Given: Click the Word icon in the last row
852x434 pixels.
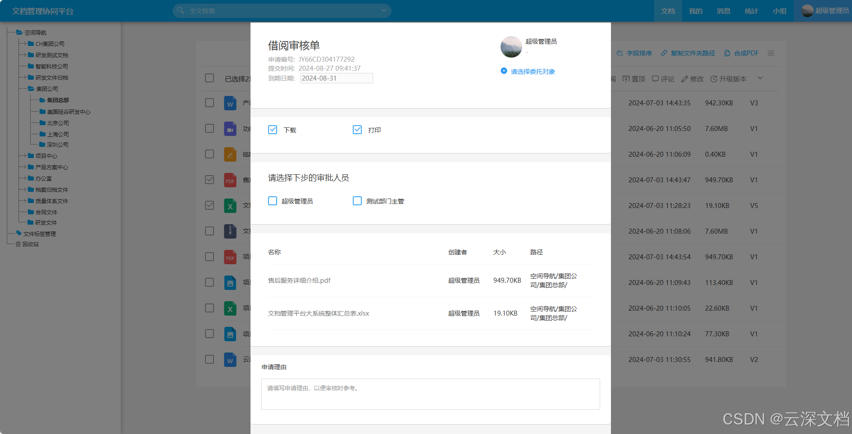Looking at the screenshot, I should 230,360.
